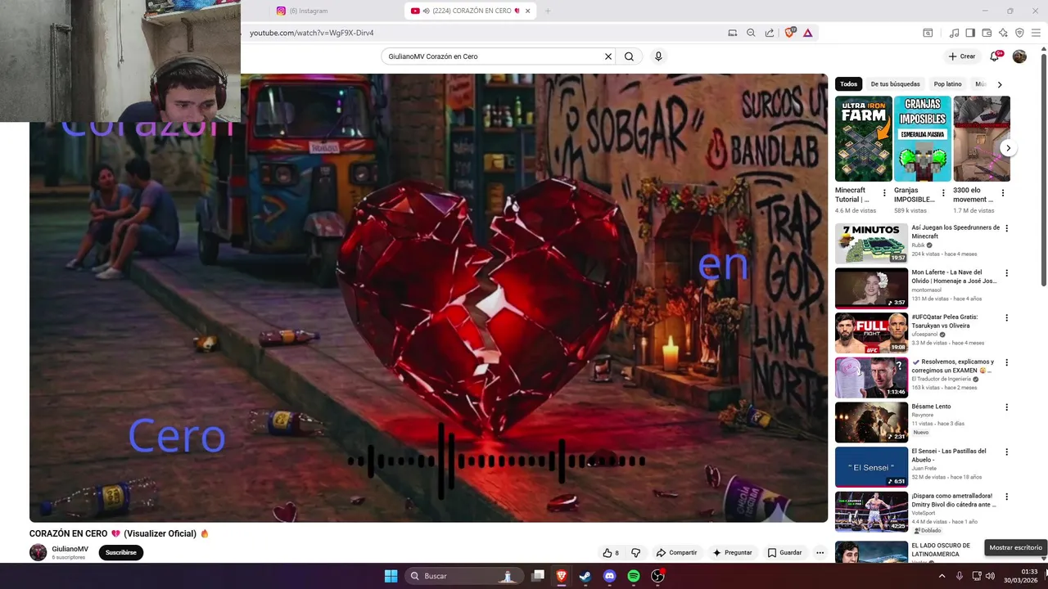1048x589 pixels.
Task: Click the zoom magnifier icon in address bar
Action: point(751,33)
